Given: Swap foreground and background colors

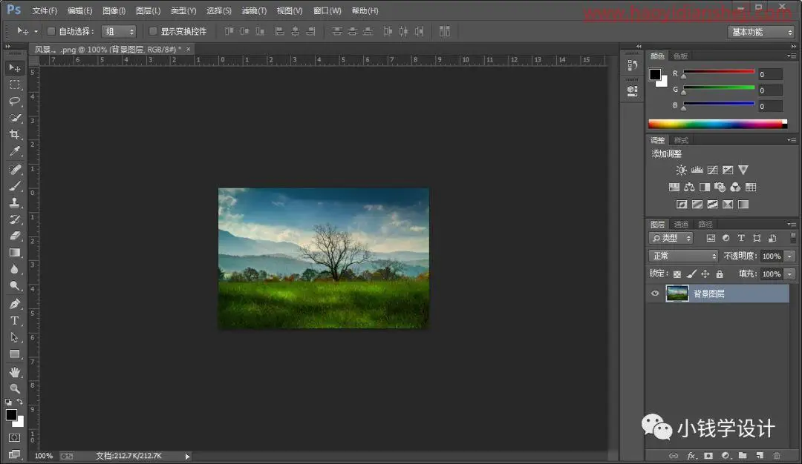Looking at the screenshot, I should (x=19, y=402).
